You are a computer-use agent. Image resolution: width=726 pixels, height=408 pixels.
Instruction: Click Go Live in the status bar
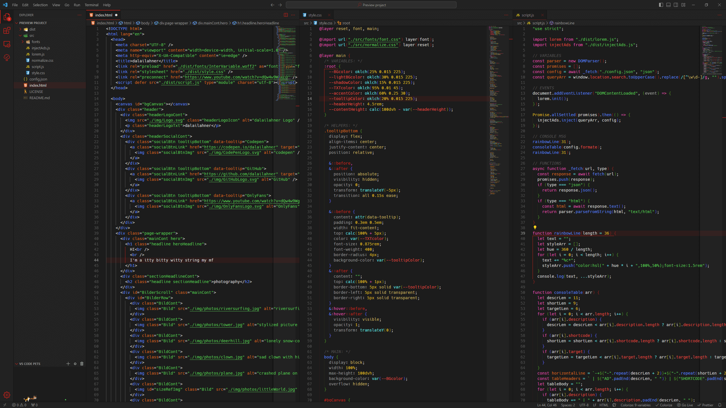(x=685, y=405)
